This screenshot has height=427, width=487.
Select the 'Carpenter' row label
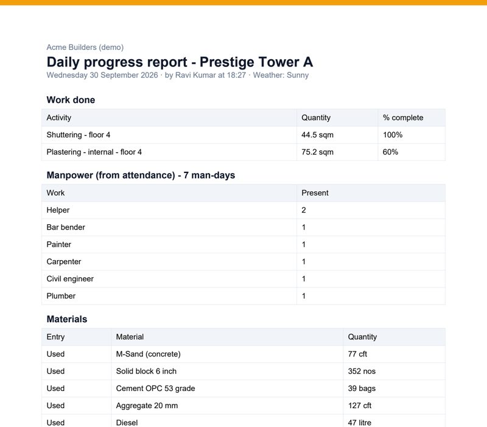tap(64, 262)
